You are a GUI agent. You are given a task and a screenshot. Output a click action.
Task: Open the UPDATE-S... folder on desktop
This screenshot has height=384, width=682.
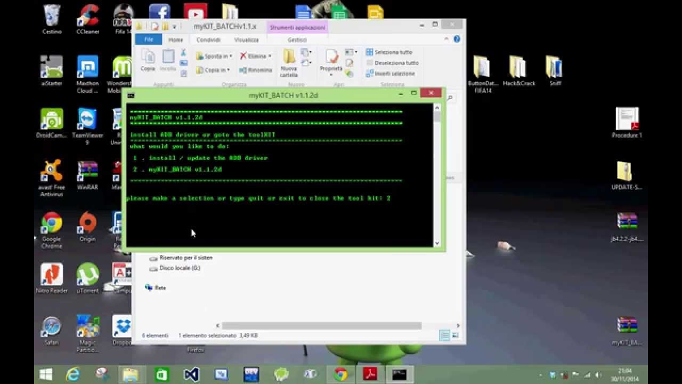pyautogui.click(x=627, y=174)
